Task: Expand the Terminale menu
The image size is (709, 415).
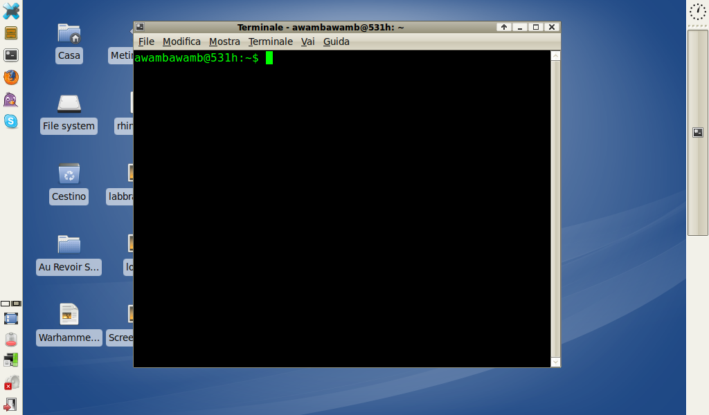Action: 271,41
